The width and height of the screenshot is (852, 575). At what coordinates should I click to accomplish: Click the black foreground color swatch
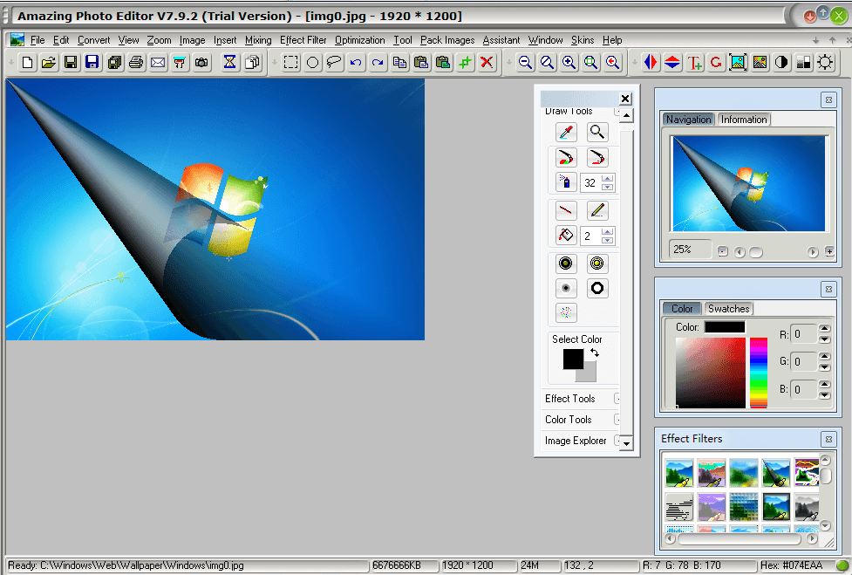tap(573, 359)
